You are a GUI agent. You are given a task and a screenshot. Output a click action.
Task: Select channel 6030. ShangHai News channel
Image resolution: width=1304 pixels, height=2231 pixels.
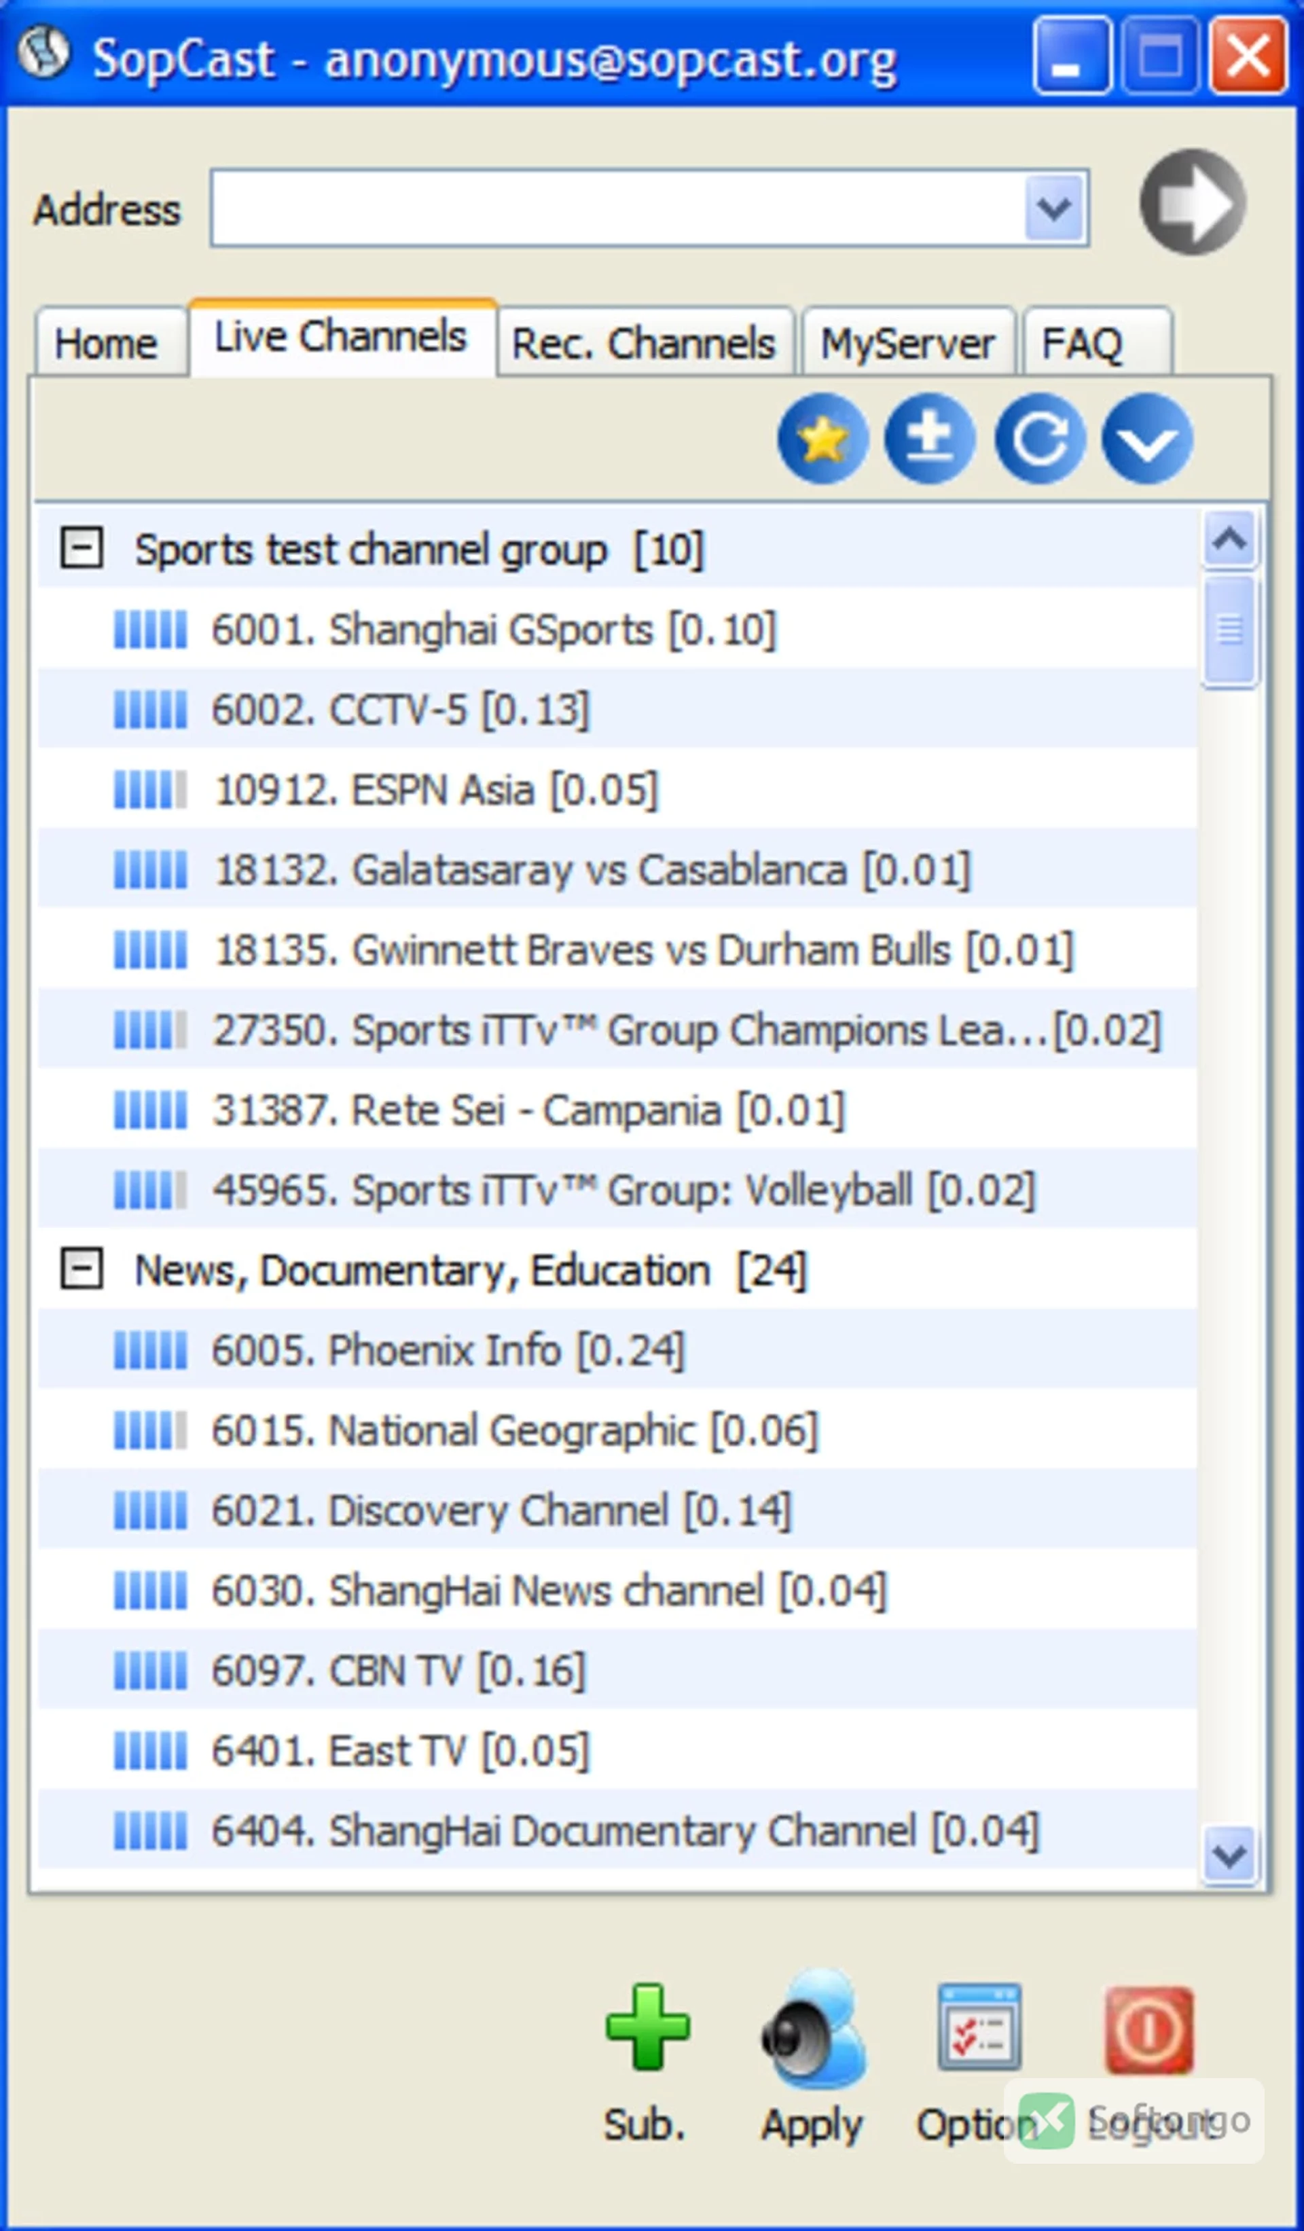tap(617, 1590)
